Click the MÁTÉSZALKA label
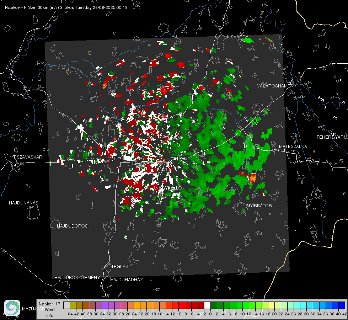 point(293,146)
